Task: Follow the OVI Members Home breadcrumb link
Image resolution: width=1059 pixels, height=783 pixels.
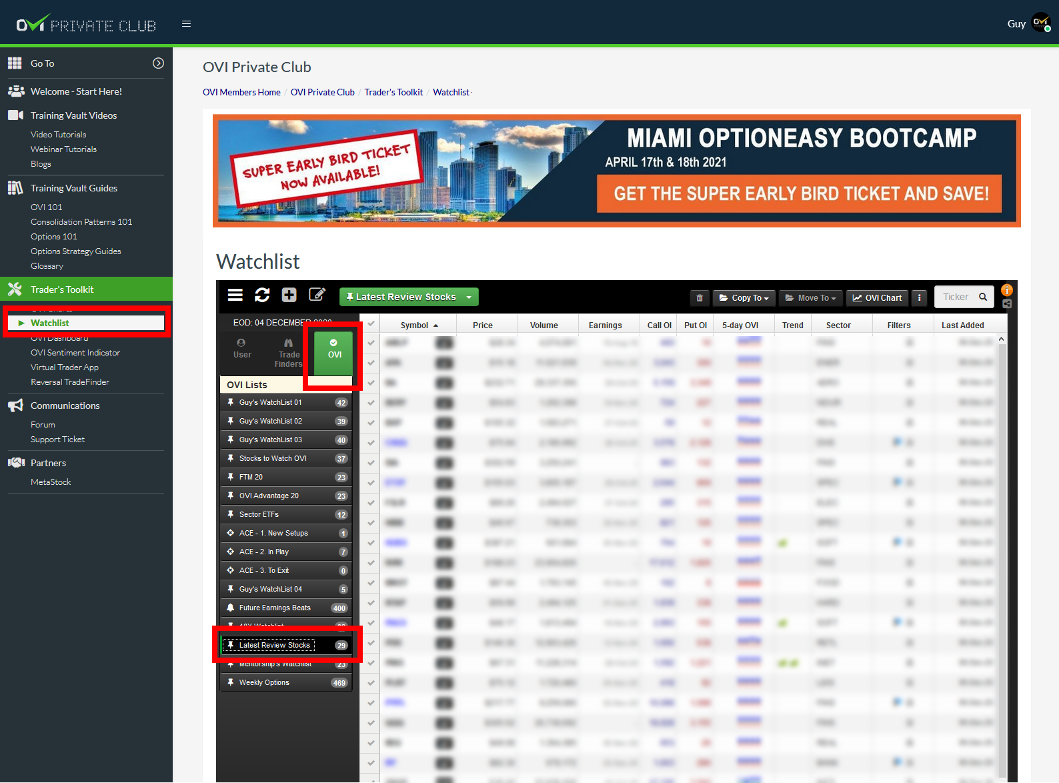Action: pos(241,92)
